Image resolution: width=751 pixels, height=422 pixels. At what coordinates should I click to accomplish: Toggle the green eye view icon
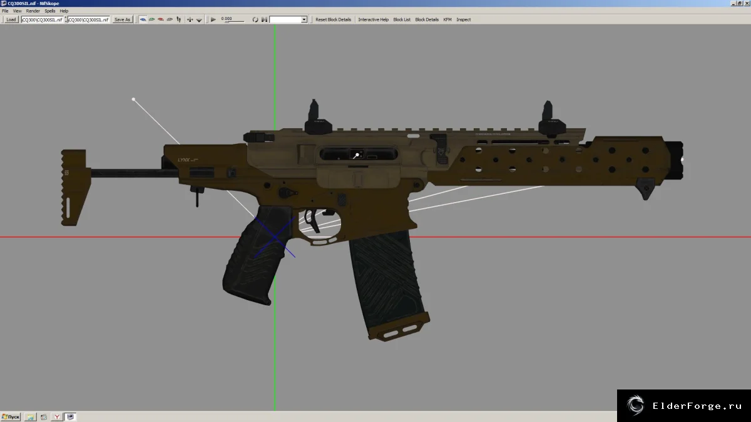pyautogui.click(x=151, y=19)
